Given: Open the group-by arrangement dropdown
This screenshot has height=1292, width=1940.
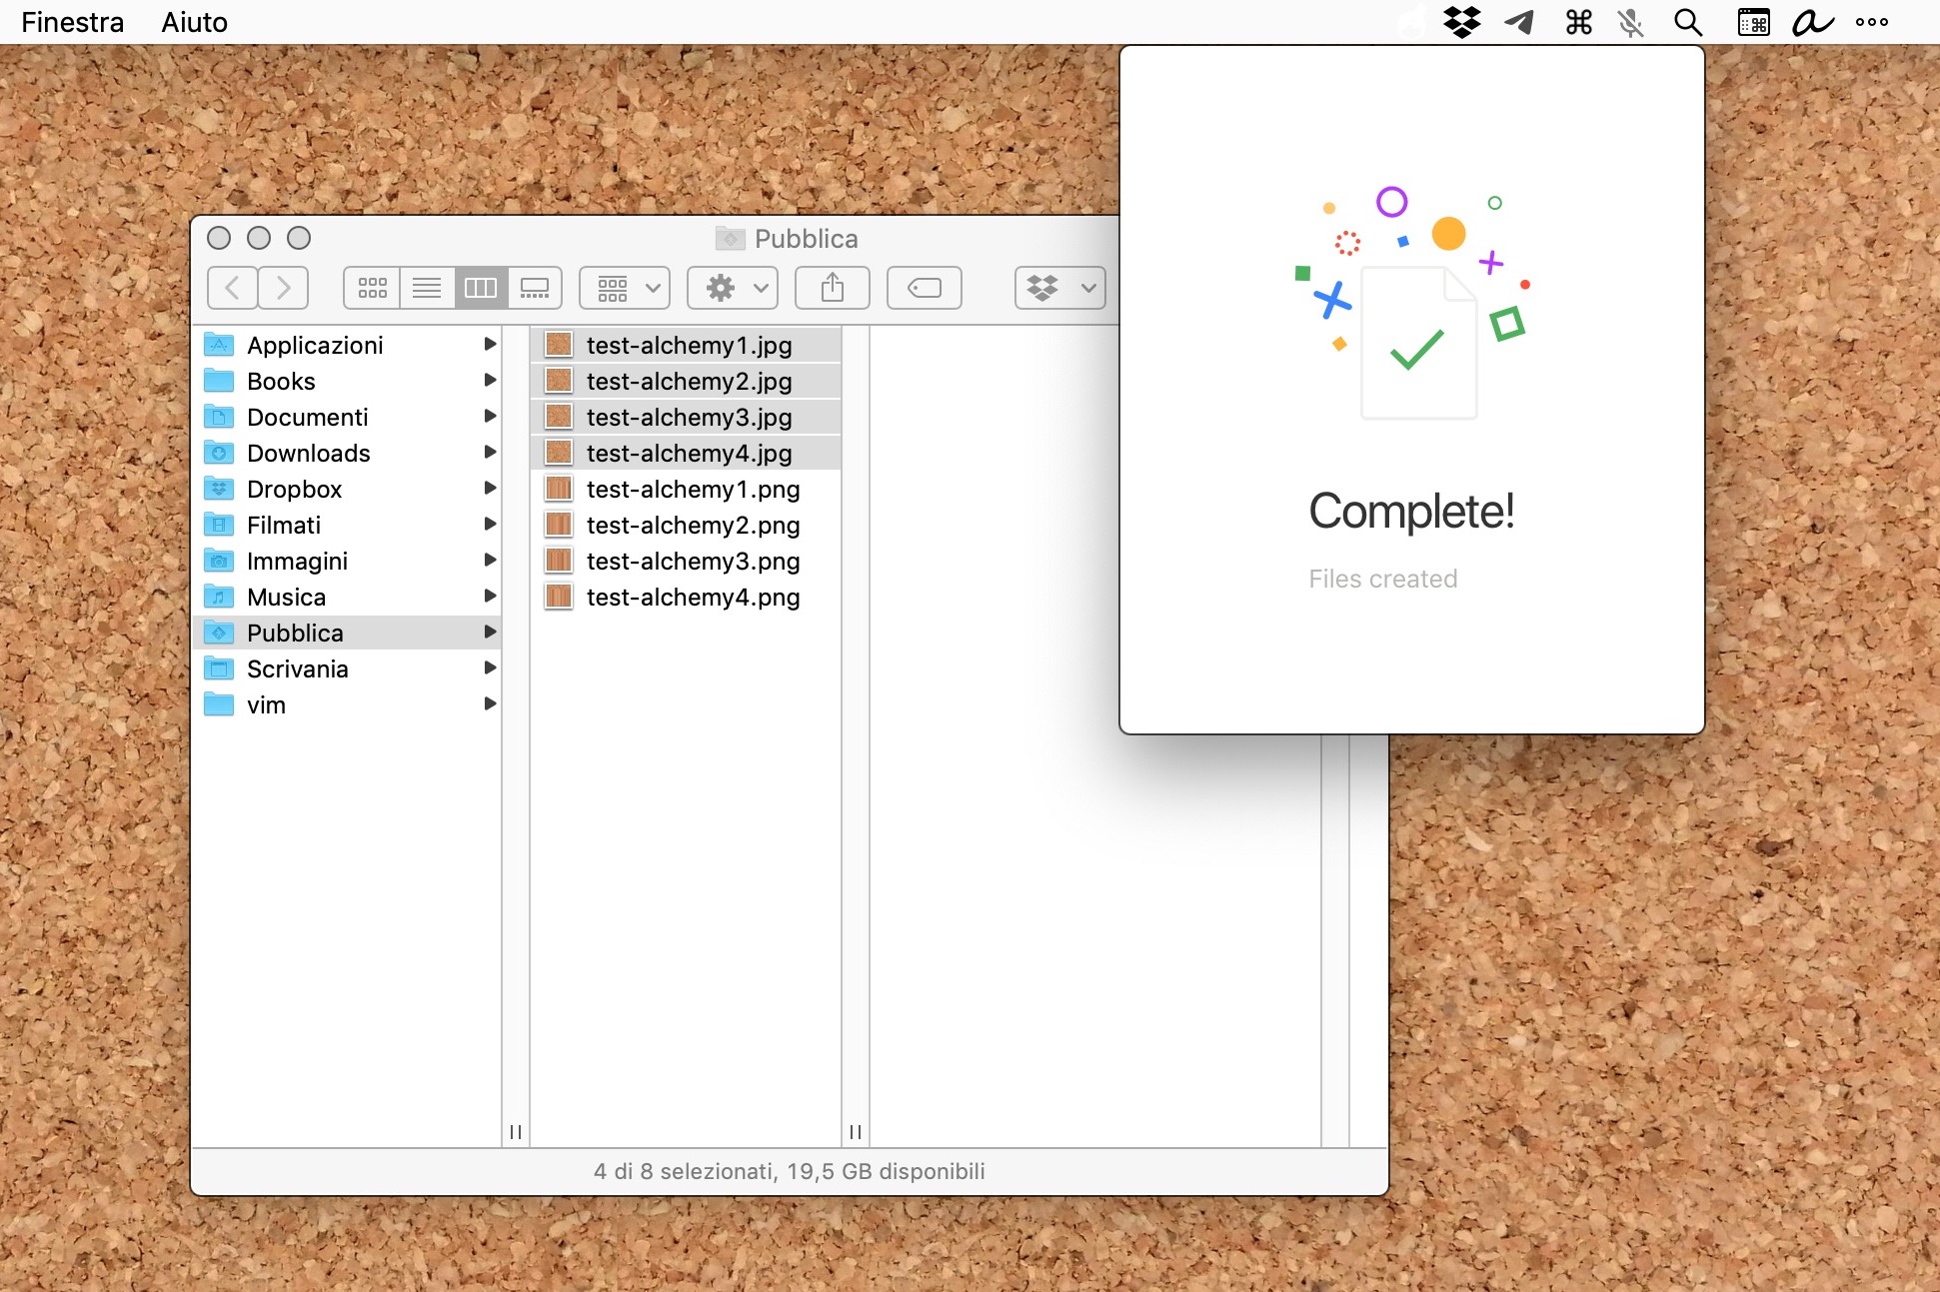Looking at the screenshot, I should pos(625,288).
